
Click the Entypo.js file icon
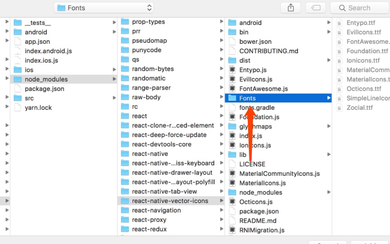232,70
